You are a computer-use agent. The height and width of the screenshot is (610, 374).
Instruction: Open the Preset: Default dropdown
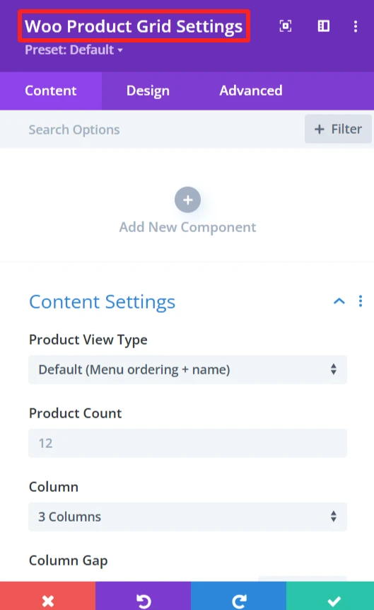(74, 50)
